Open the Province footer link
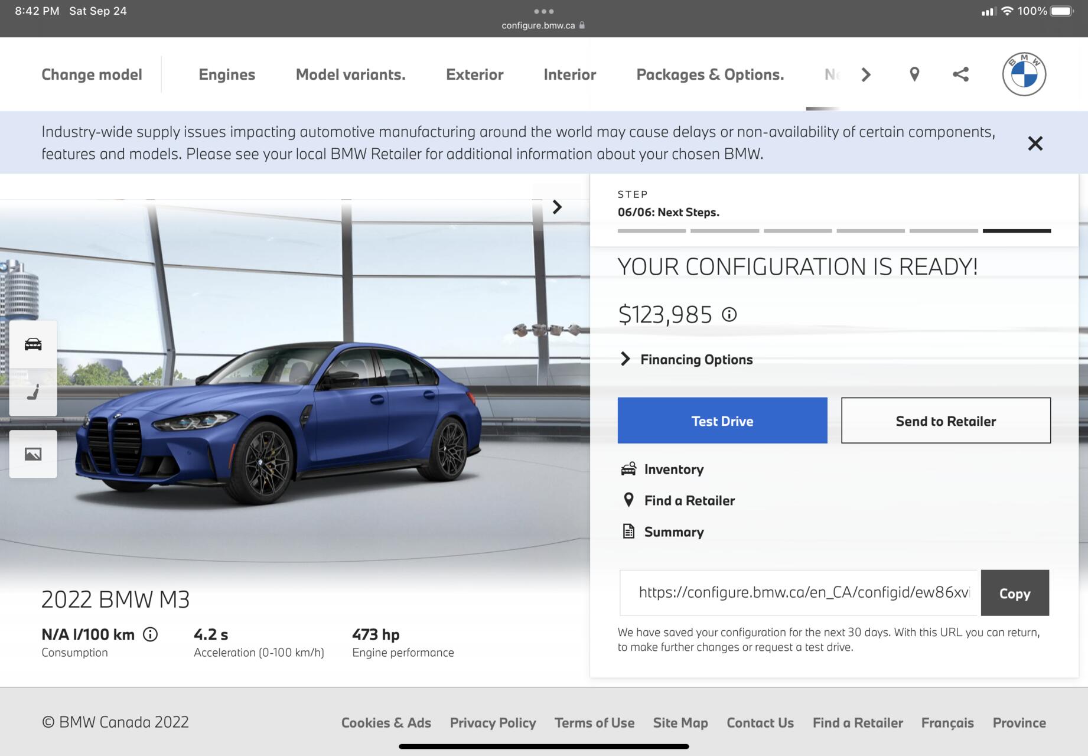This screenshot has height=756, width=1088. [1019, 722]
